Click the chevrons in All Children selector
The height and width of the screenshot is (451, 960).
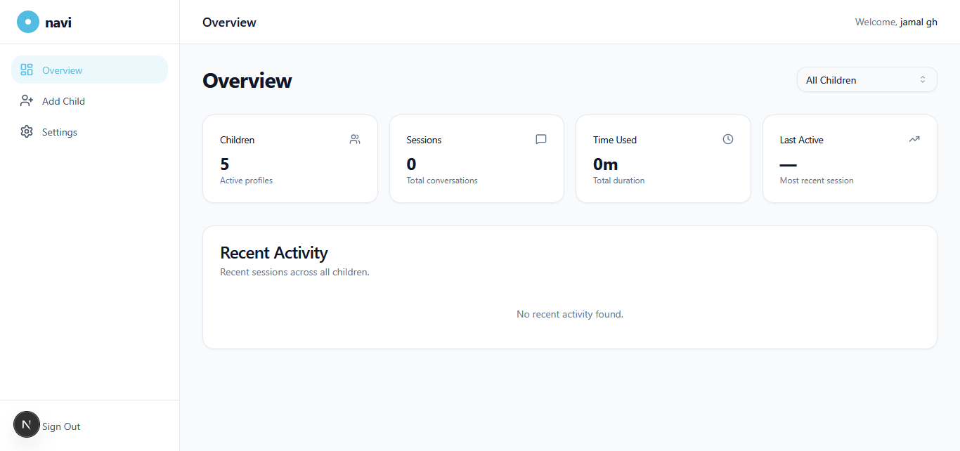pyautogui.click(x=923, y=79)
